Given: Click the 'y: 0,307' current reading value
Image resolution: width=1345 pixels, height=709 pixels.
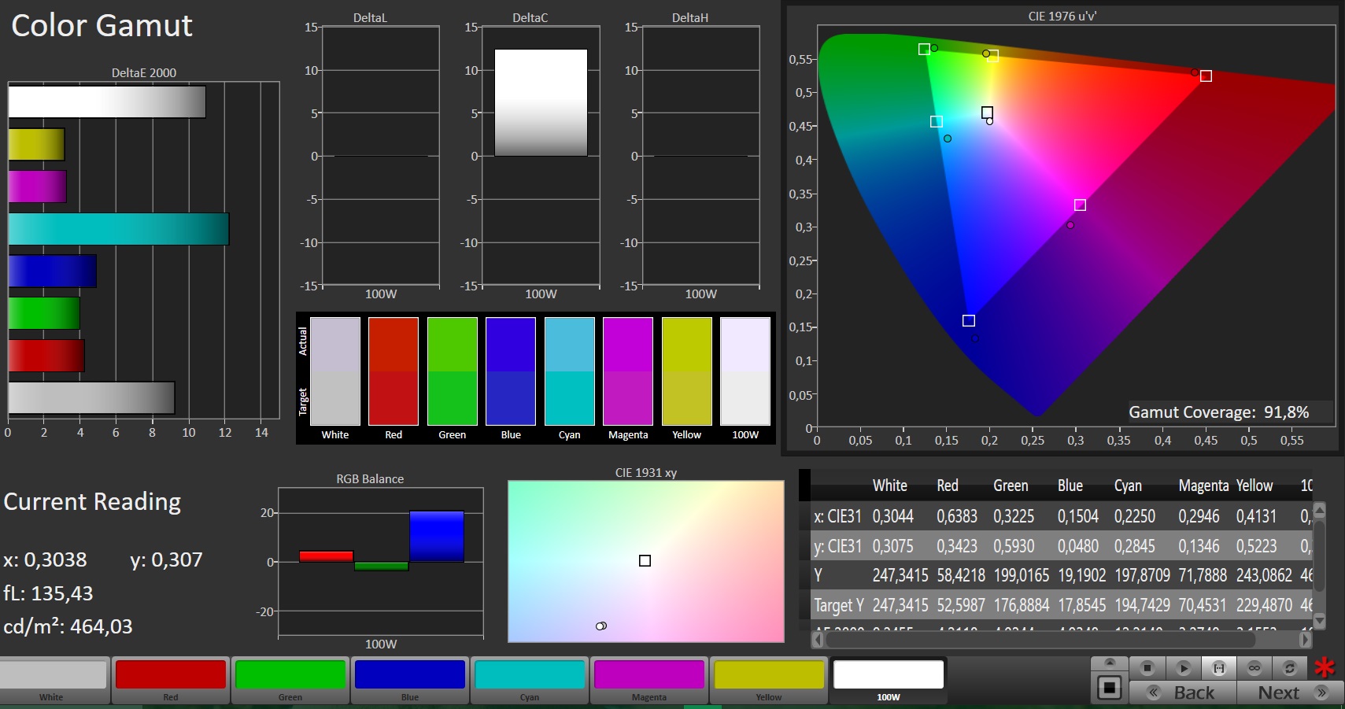Looking at the screenshot, I should (x=166, y=559).
